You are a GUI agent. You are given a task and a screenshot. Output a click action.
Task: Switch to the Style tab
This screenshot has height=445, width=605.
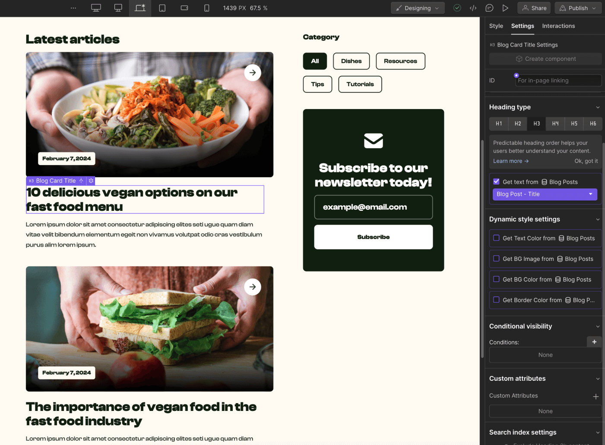[496, 26]
